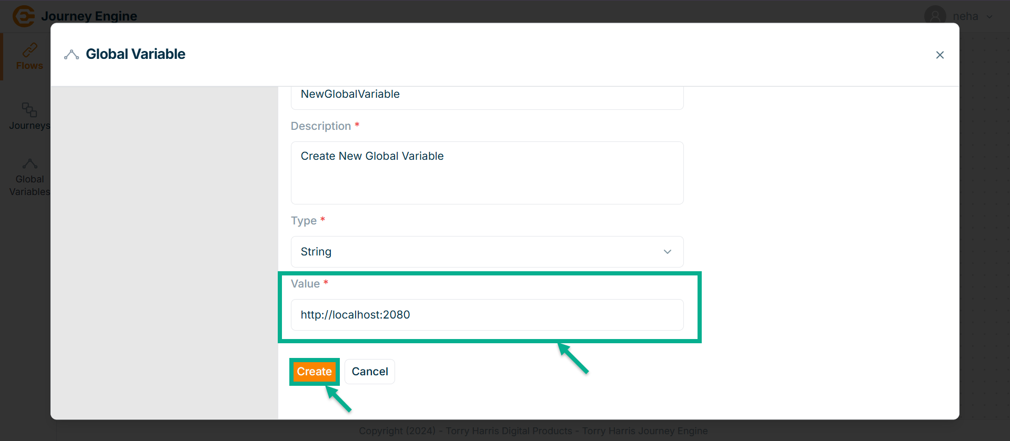Click into the Description text area
This screenshot has height=441, width=1010.
coord(487,173)
